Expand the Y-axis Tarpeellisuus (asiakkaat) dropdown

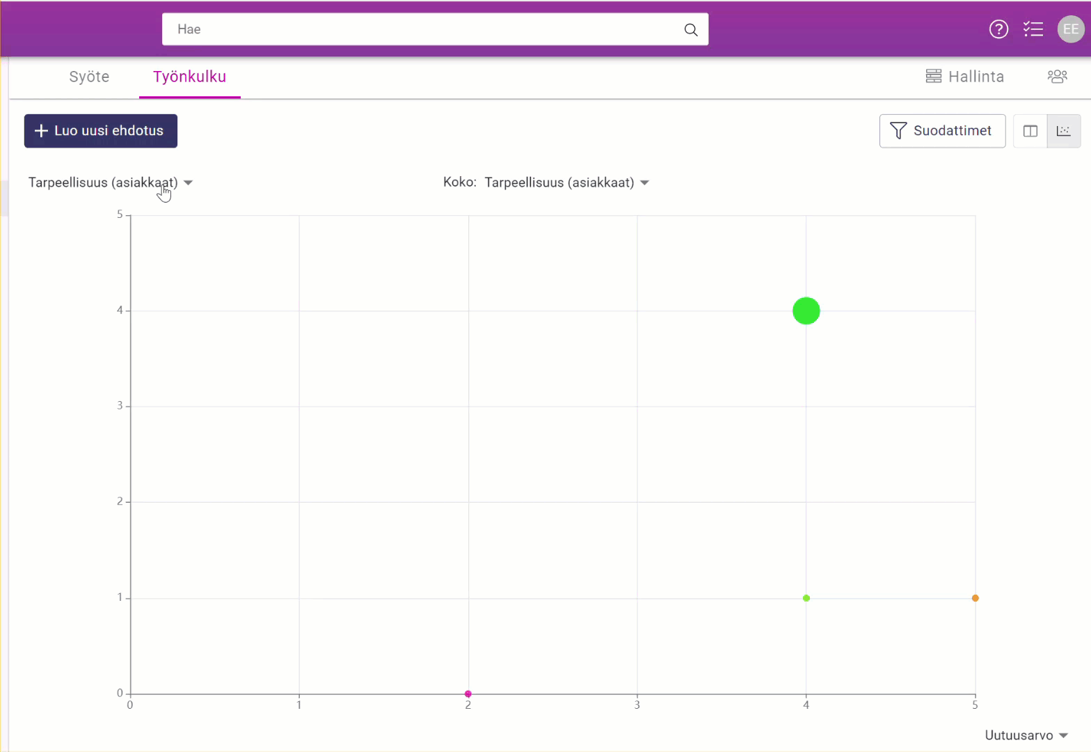111,182
